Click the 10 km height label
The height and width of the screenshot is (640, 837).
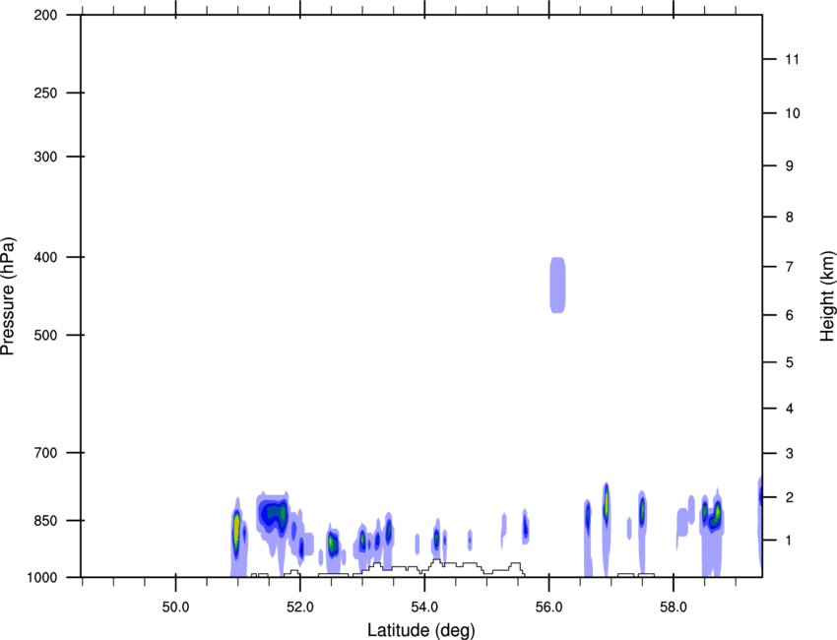[x=793, y=113]
